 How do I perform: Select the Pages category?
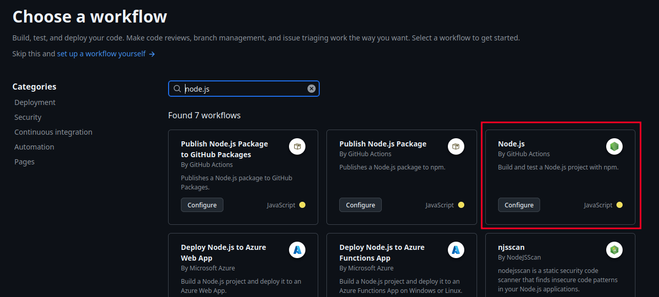point(24,161)
